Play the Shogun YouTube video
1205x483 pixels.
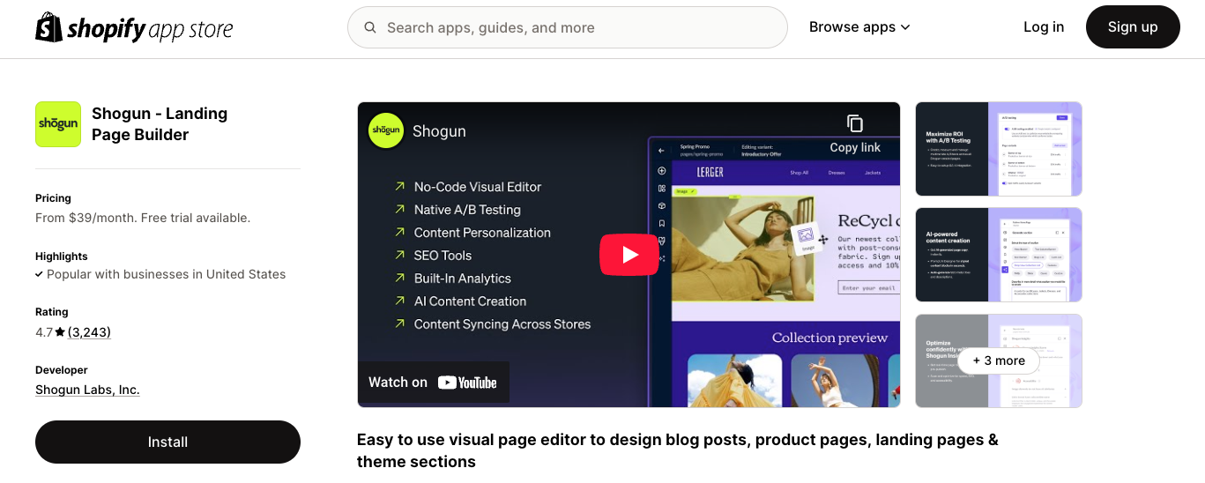[x=629, y=255]
